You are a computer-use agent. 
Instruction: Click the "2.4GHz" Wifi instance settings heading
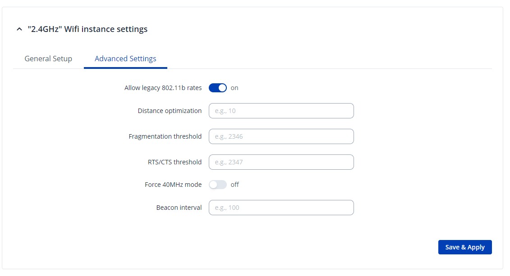tap(87, 29)
